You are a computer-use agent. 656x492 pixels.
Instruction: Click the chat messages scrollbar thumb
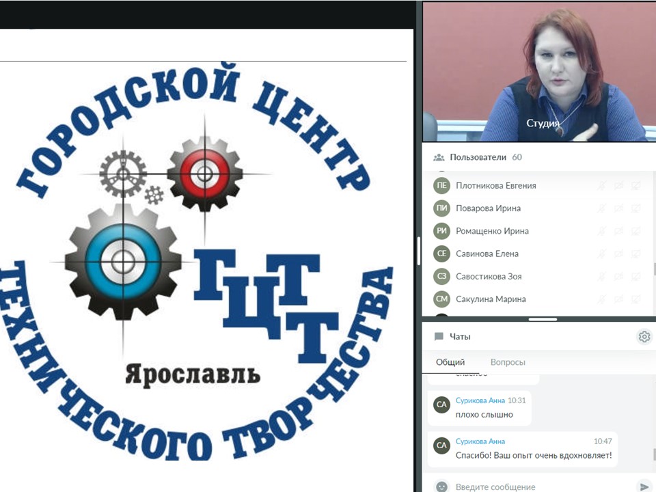point(655,454)
